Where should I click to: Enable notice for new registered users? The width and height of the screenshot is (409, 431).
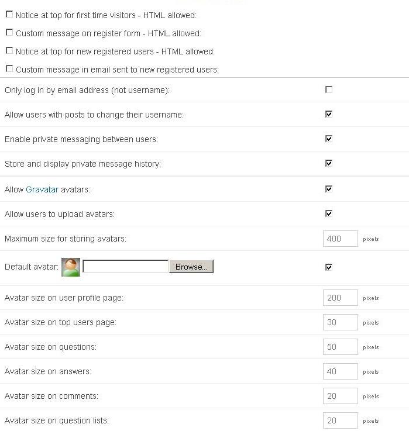(9, 51)
